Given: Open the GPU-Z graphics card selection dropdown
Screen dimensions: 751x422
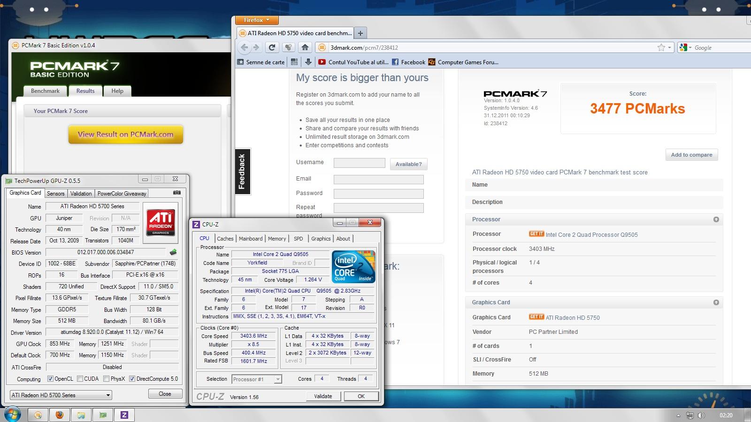Looking at the screenshot, I should pyautogui.click(x=61, y=395).
